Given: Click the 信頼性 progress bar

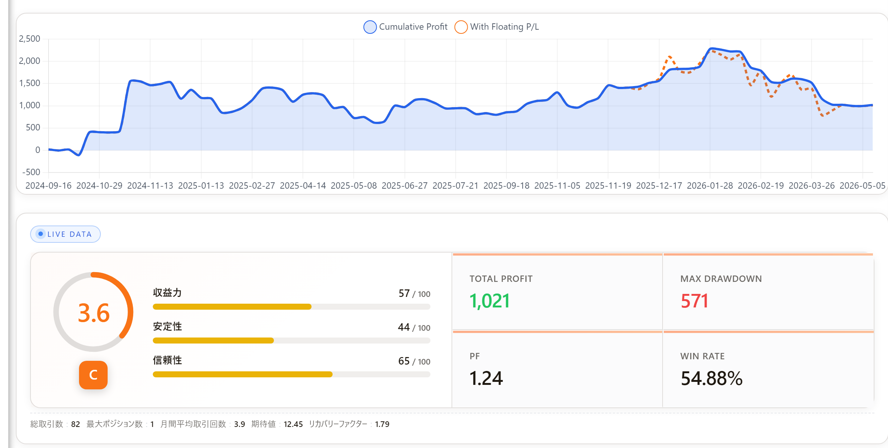Looking at the screenshot, I should pos(291,374).
